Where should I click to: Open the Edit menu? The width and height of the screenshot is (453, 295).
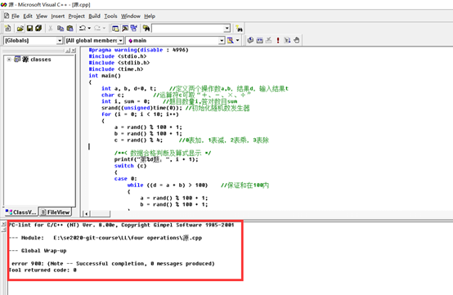click(x=28, y=16)
